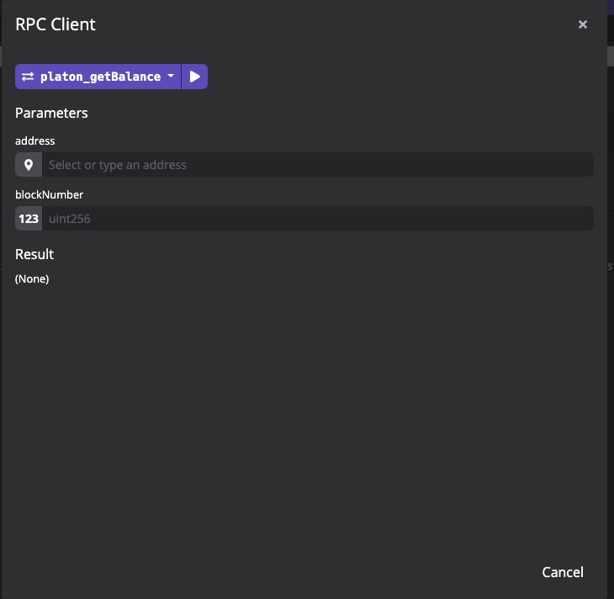Open the platon_getBalance method selector
The width and height of the screenshot is (614, 599).
pyautogui.click(x=100, y=77)
